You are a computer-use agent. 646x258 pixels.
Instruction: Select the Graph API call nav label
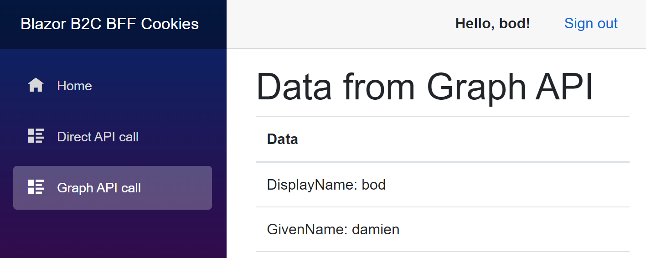point(99,188)
